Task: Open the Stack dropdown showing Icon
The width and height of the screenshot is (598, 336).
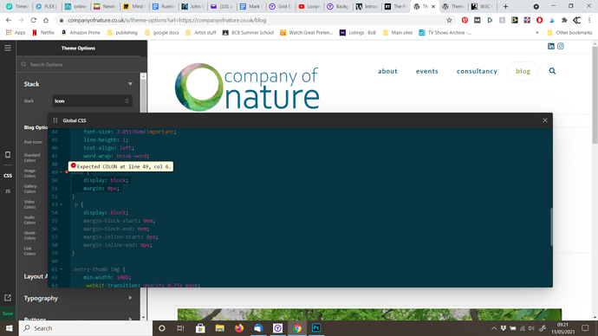Action: coord(92,101)
